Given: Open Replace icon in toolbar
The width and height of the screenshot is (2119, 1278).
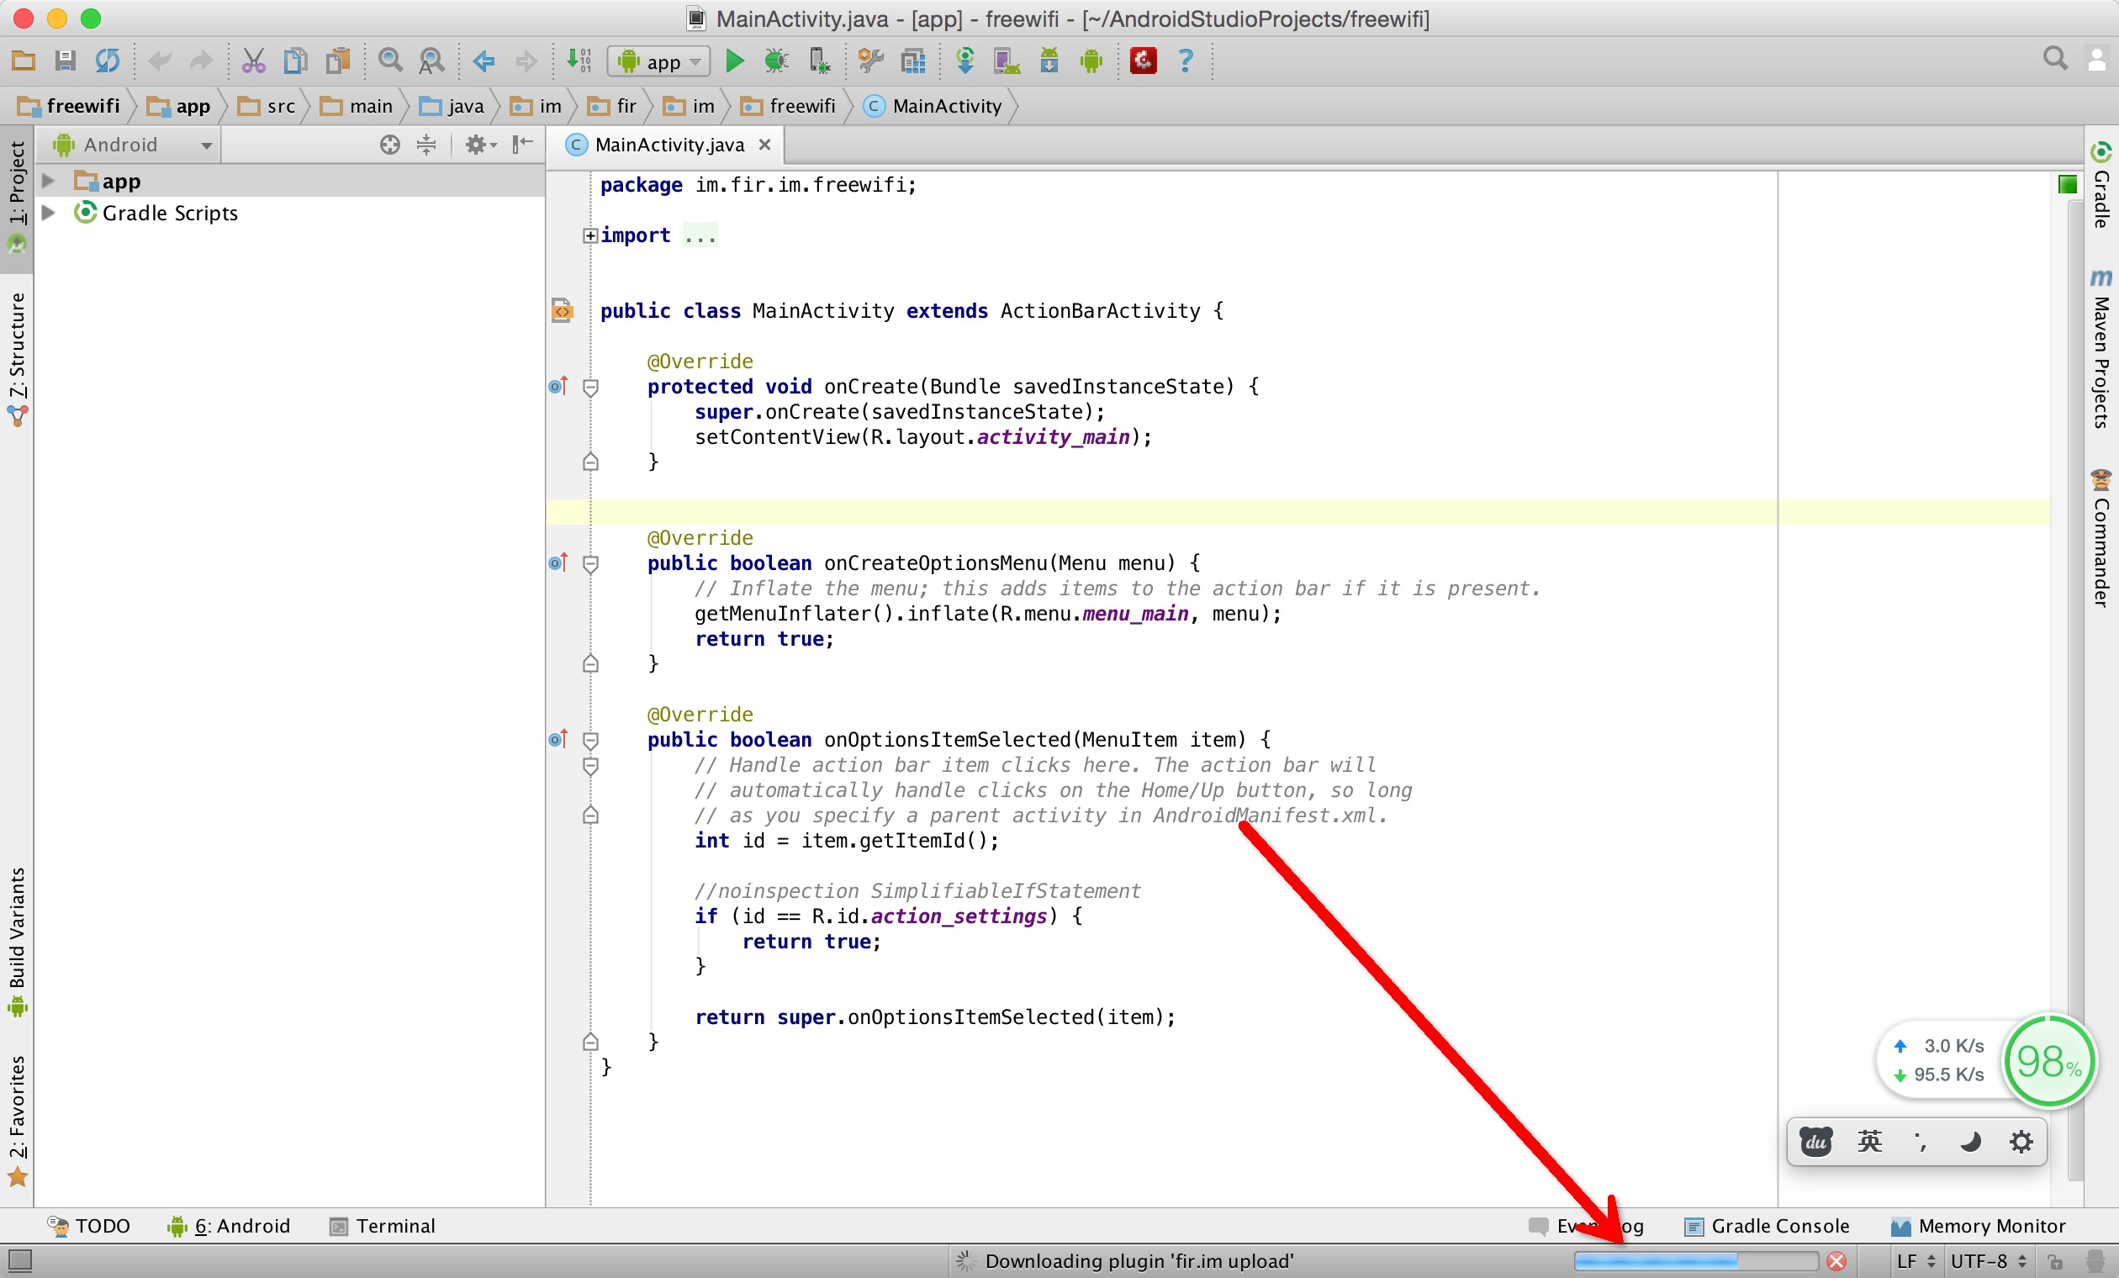Looking at the screenshot, I should pos(431,61).
